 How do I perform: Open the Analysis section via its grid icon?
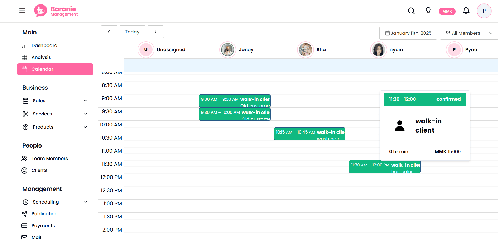coord(24,57)
